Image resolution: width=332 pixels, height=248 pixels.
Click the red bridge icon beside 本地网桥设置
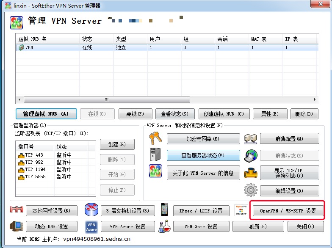pyautogui.click(x=17, y=209)
